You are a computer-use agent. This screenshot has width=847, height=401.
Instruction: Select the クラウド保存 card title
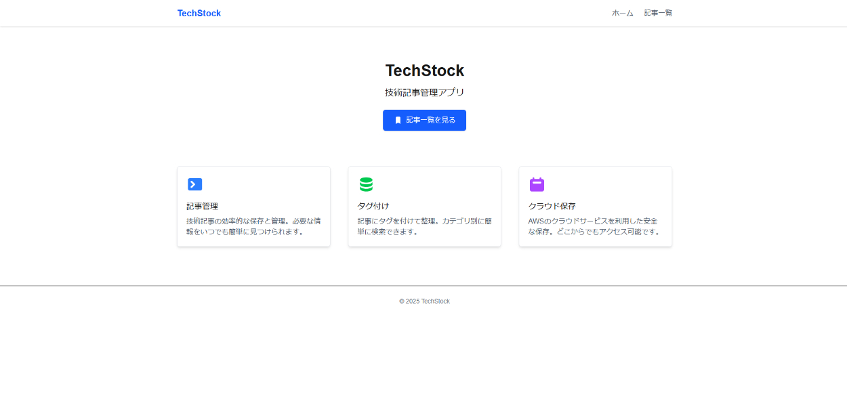(552, 206)
